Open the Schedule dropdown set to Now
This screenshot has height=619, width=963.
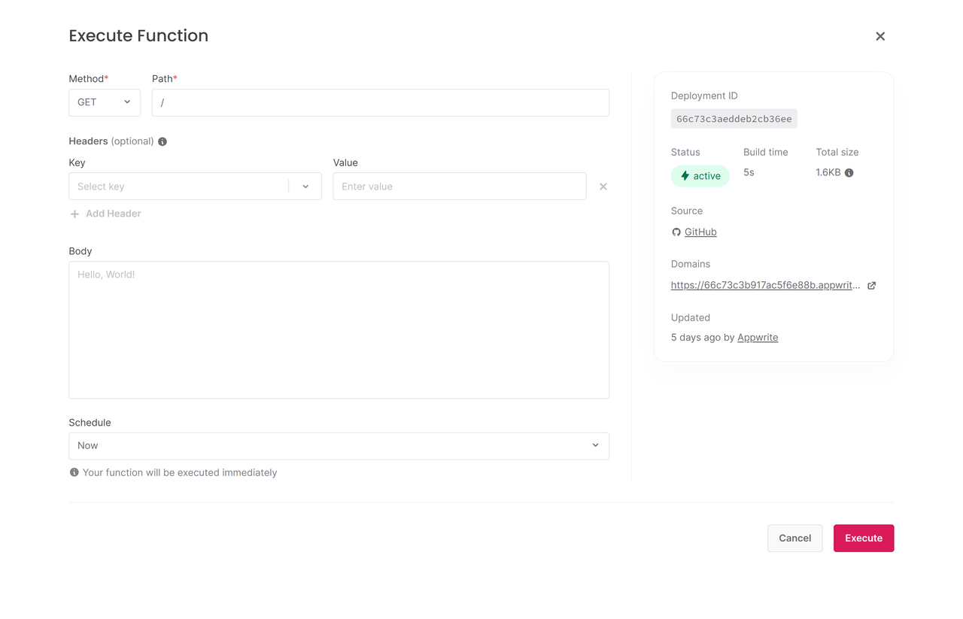pyautogui.click(x=339, y=446)
